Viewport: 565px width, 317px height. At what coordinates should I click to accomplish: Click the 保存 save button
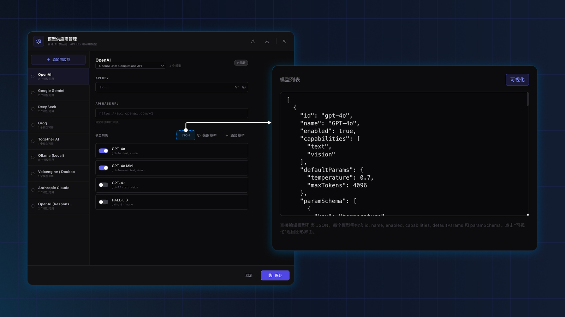pyautogui.click(x=275, y=275)
